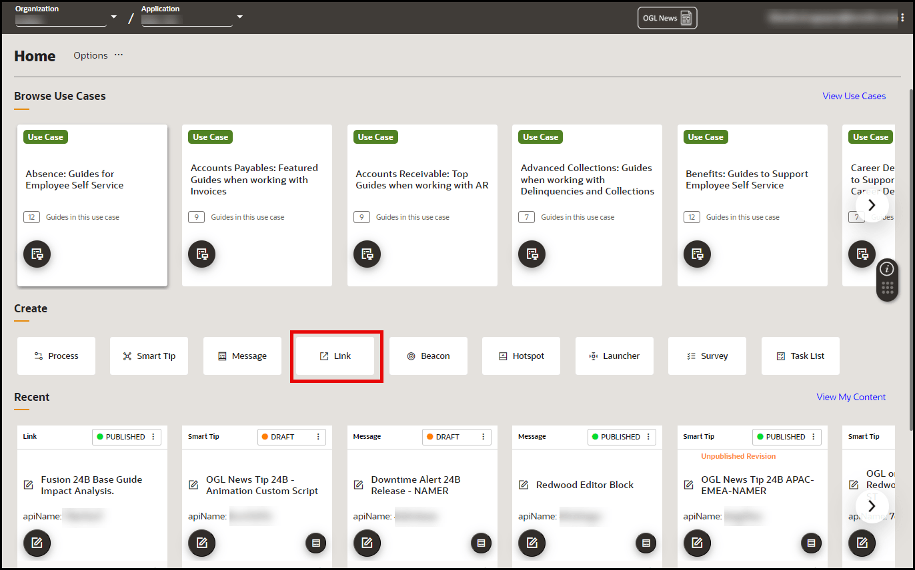
Task: Click the Redwood Editor Block title
Action: [x=585, y=485]
